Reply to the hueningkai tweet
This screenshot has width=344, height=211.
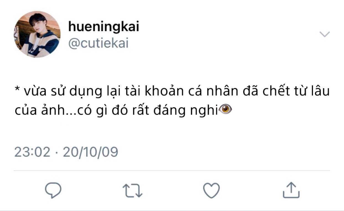click(53, 191)
